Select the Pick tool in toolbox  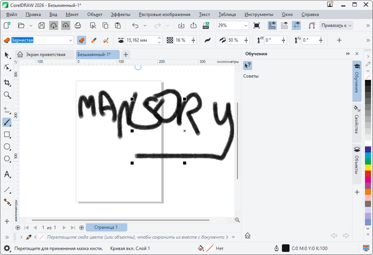[x=7, y=55]
